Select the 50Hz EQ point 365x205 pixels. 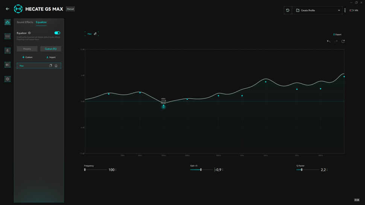[x=140, y=93]
